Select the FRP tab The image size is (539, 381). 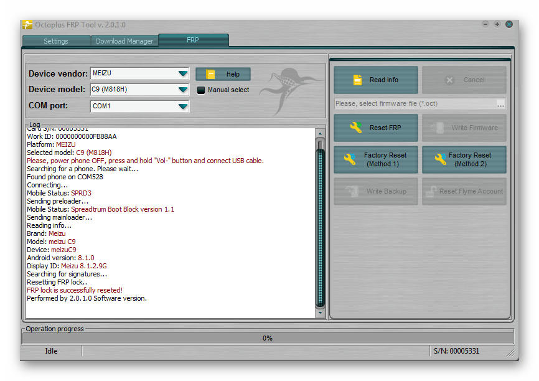(193, 40)
